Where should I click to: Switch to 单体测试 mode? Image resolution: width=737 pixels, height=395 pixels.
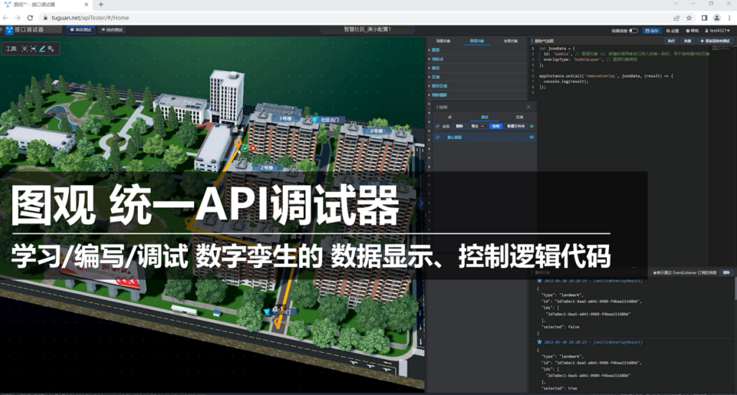pos(80,29)
